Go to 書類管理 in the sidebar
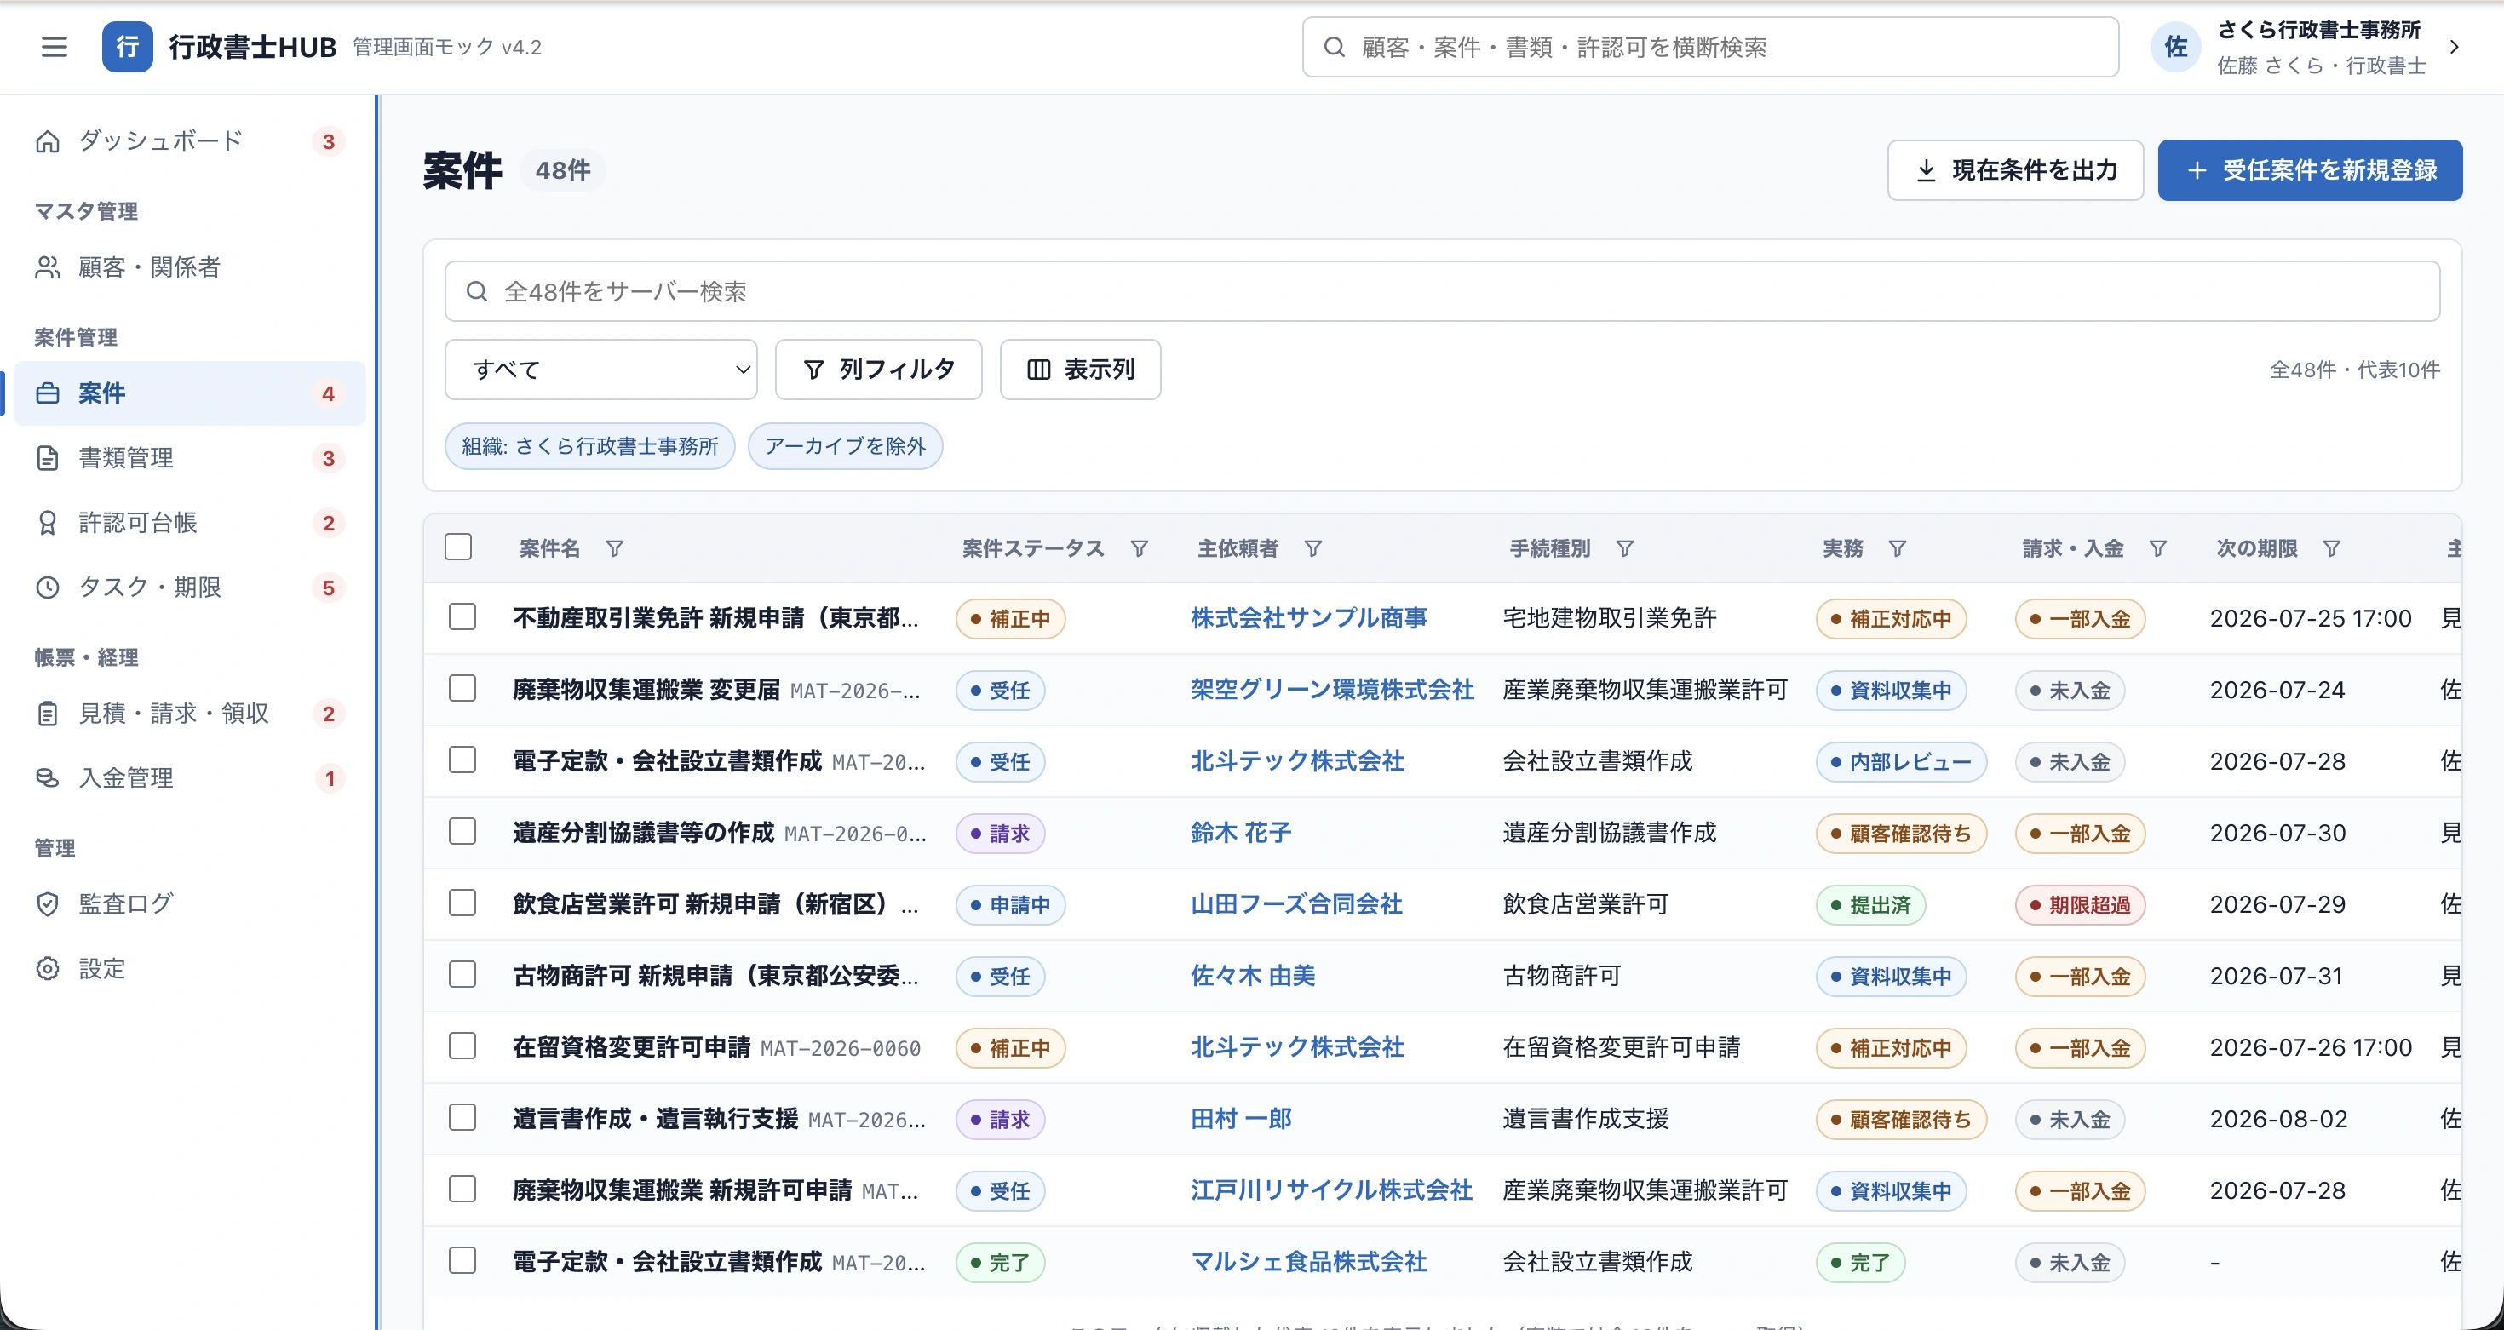The width and height of the screenshot is (2504, 1330). [188, 459]
